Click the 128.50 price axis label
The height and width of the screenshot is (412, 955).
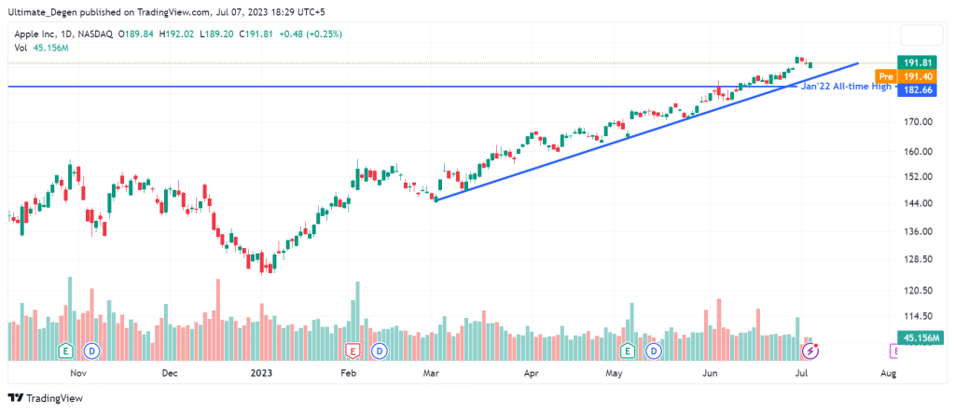tap(919, 259)
